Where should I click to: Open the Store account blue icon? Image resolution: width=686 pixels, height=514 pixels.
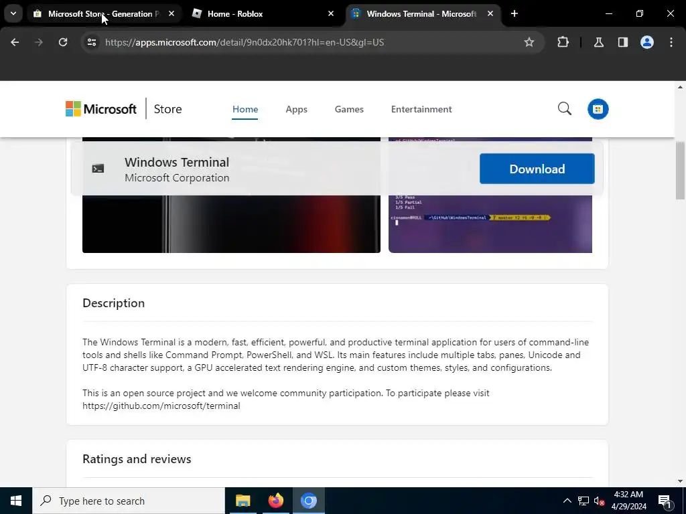click(x=598, y=109)
